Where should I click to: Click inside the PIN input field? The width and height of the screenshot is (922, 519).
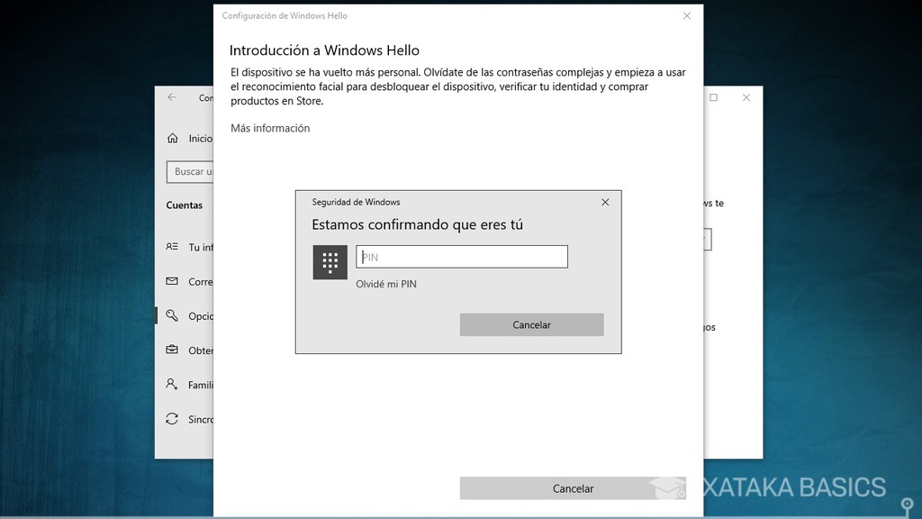click(461, 256)
